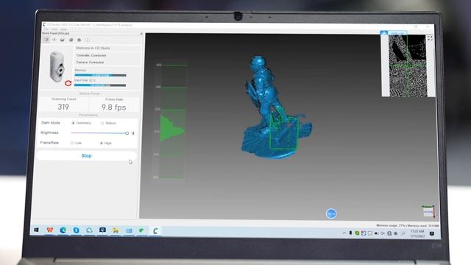Expand the camera preview to fullscreen
Viewport: 471px width, 265px height.
coord(430,38)
